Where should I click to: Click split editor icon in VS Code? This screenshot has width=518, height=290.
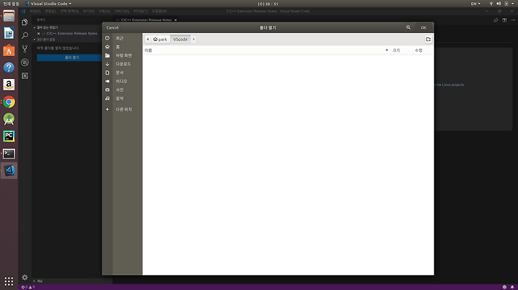[504, 20]
